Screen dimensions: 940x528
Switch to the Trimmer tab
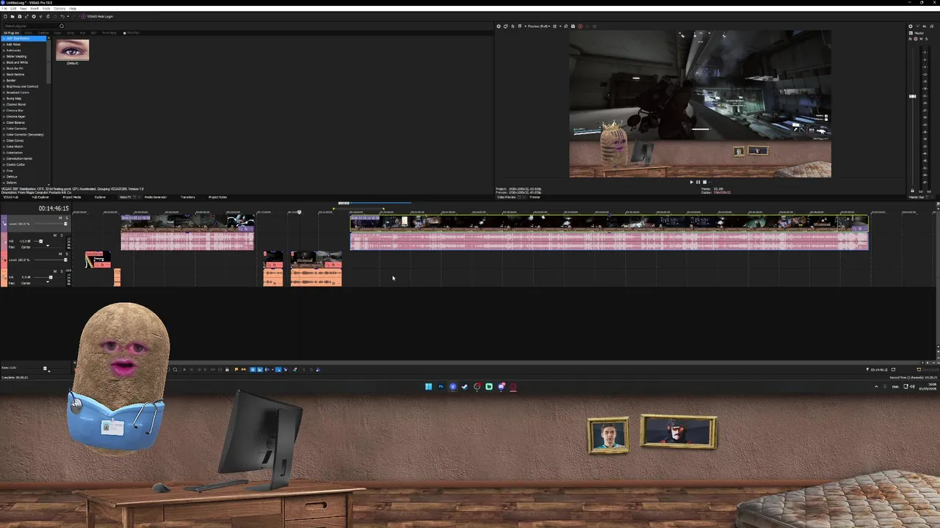535,197
